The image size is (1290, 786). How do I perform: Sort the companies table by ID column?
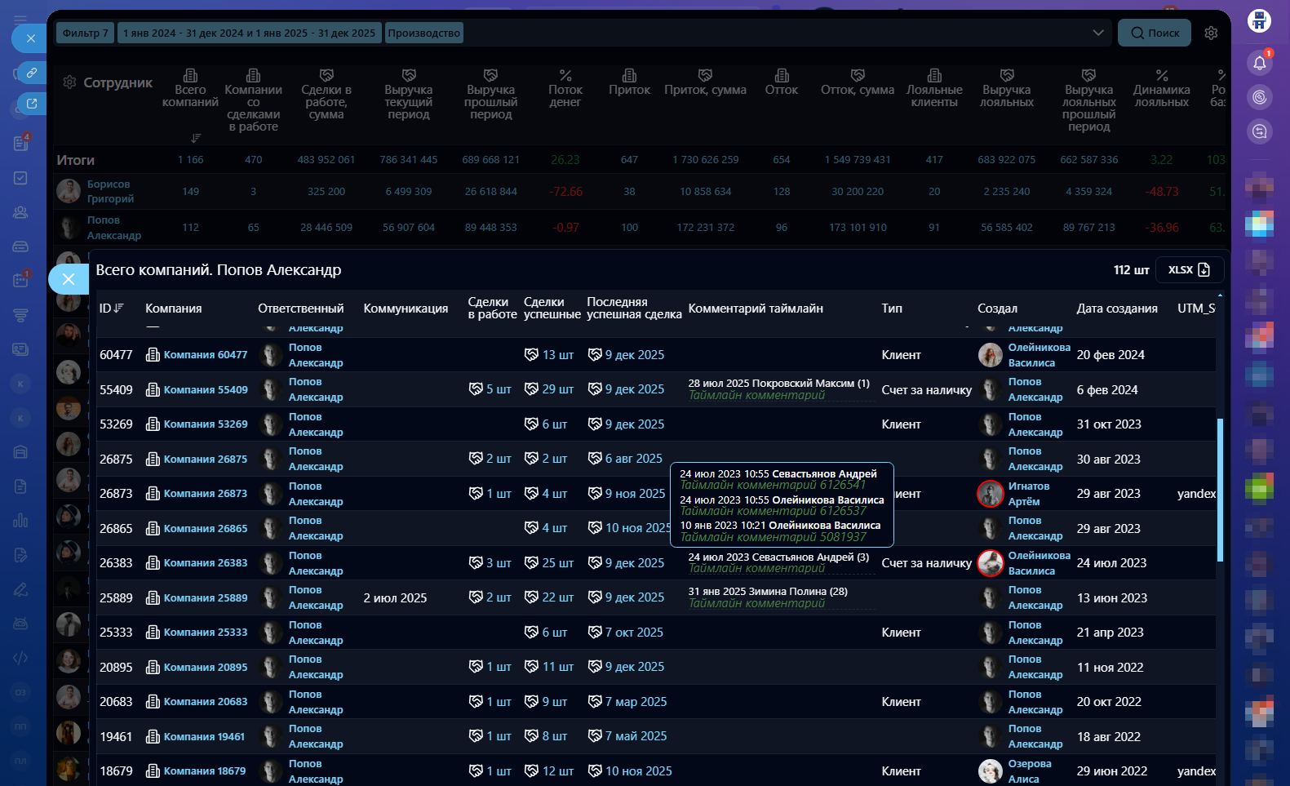(x=112, y=309)
